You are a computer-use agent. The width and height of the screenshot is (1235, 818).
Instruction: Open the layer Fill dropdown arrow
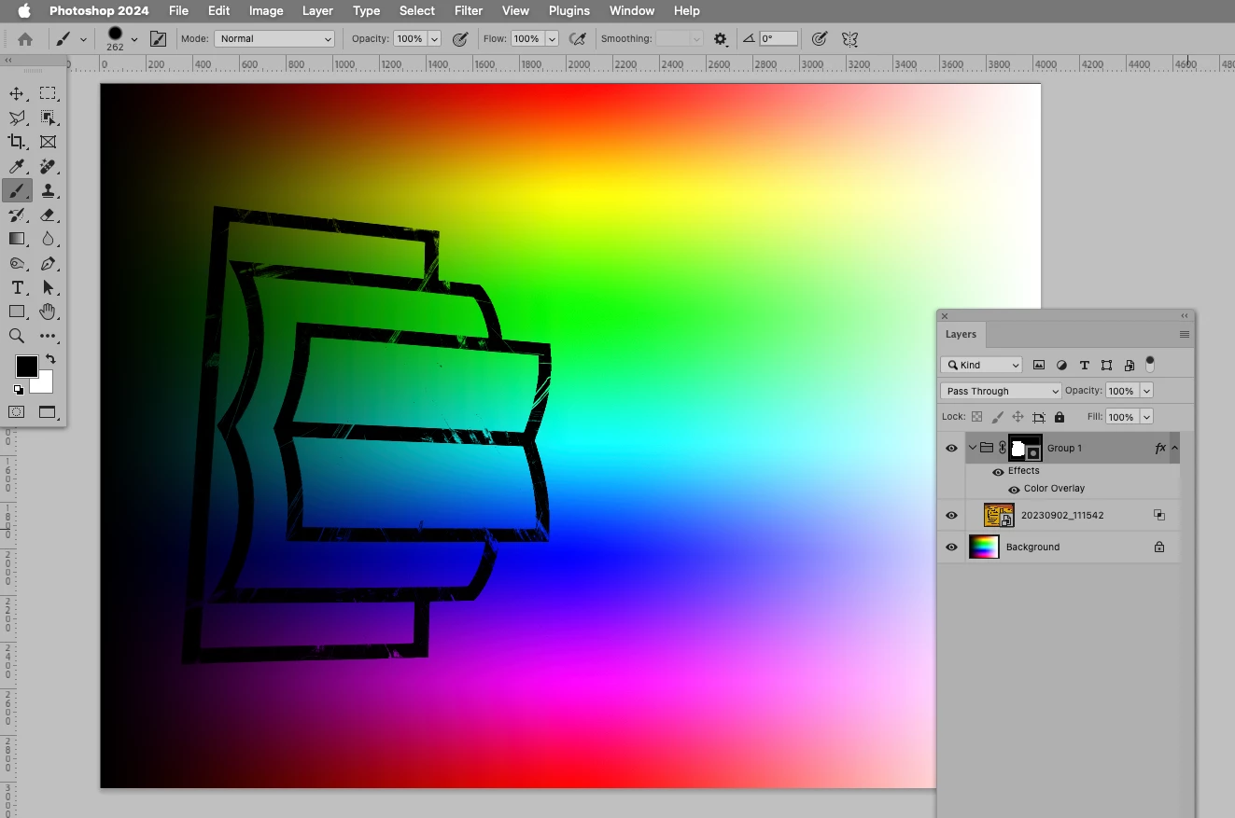pos(1146,417)
